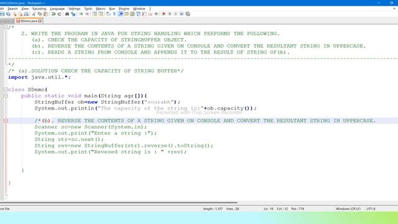The height and width of the screenshot is (224, 398).
Task: Open the Search menu
Action: click(x=12, y=9)
